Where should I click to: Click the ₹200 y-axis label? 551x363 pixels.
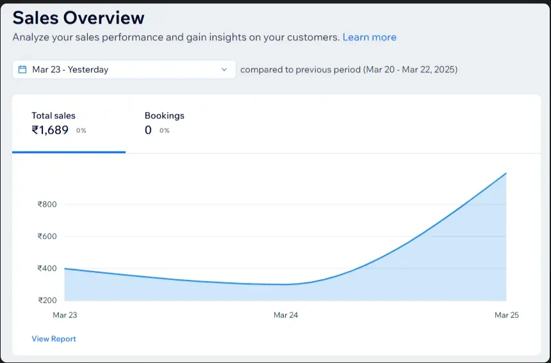click(x=47, y=300)
